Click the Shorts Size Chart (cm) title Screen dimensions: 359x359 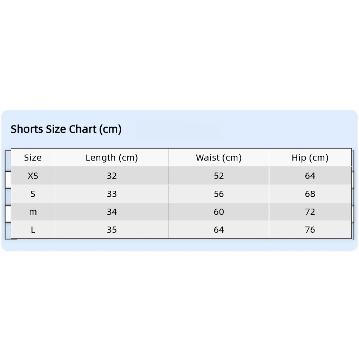pos(66,129)
